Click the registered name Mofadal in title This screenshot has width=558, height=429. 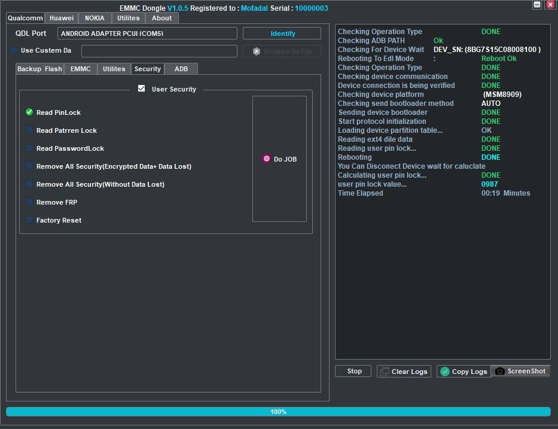coord(254,8)
